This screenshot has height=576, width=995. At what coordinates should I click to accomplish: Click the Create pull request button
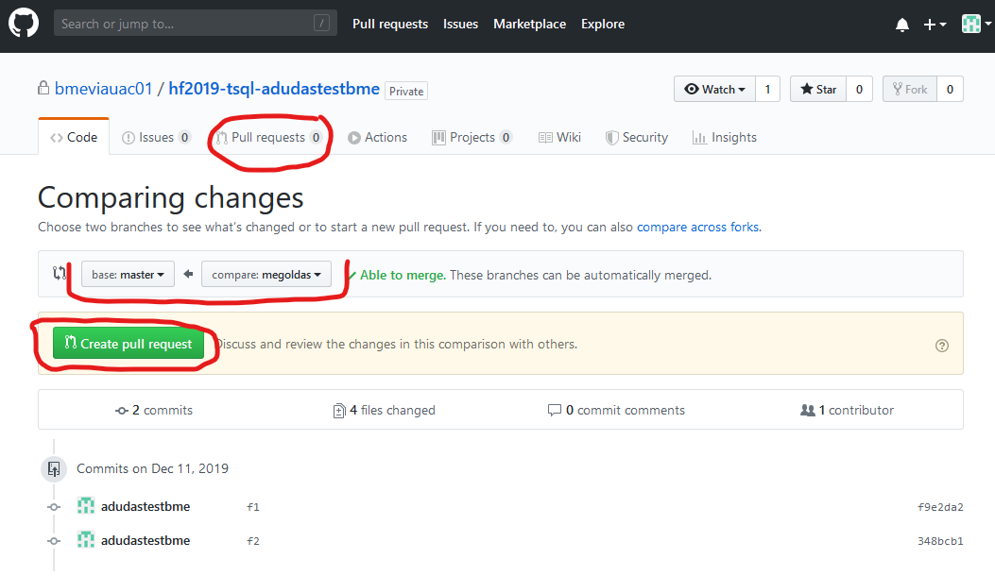(x=129, y=344)
